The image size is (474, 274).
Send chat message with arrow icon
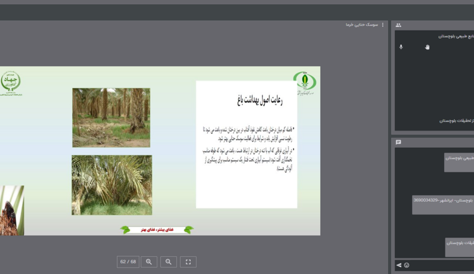click(399, 265)
